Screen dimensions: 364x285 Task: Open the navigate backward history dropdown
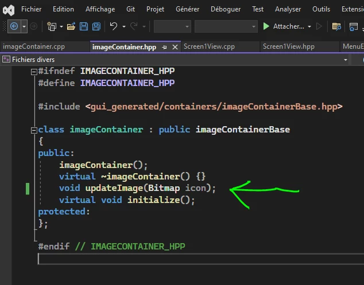tap(24, 26)
